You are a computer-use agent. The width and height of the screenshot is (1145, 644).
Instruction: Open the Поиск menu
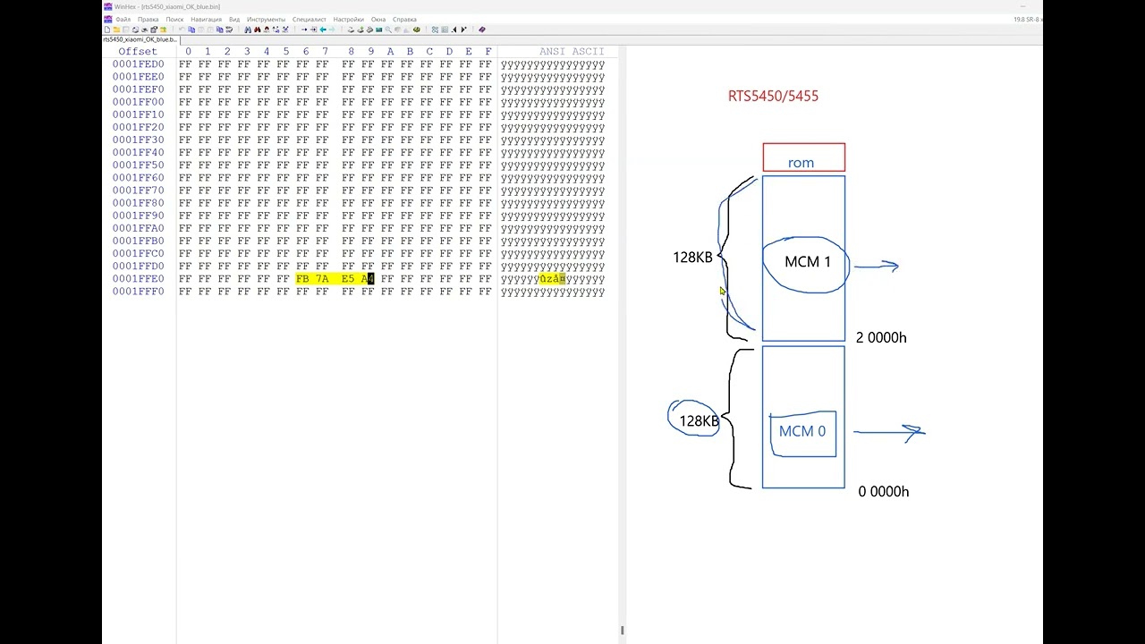[x=174, y=19]
